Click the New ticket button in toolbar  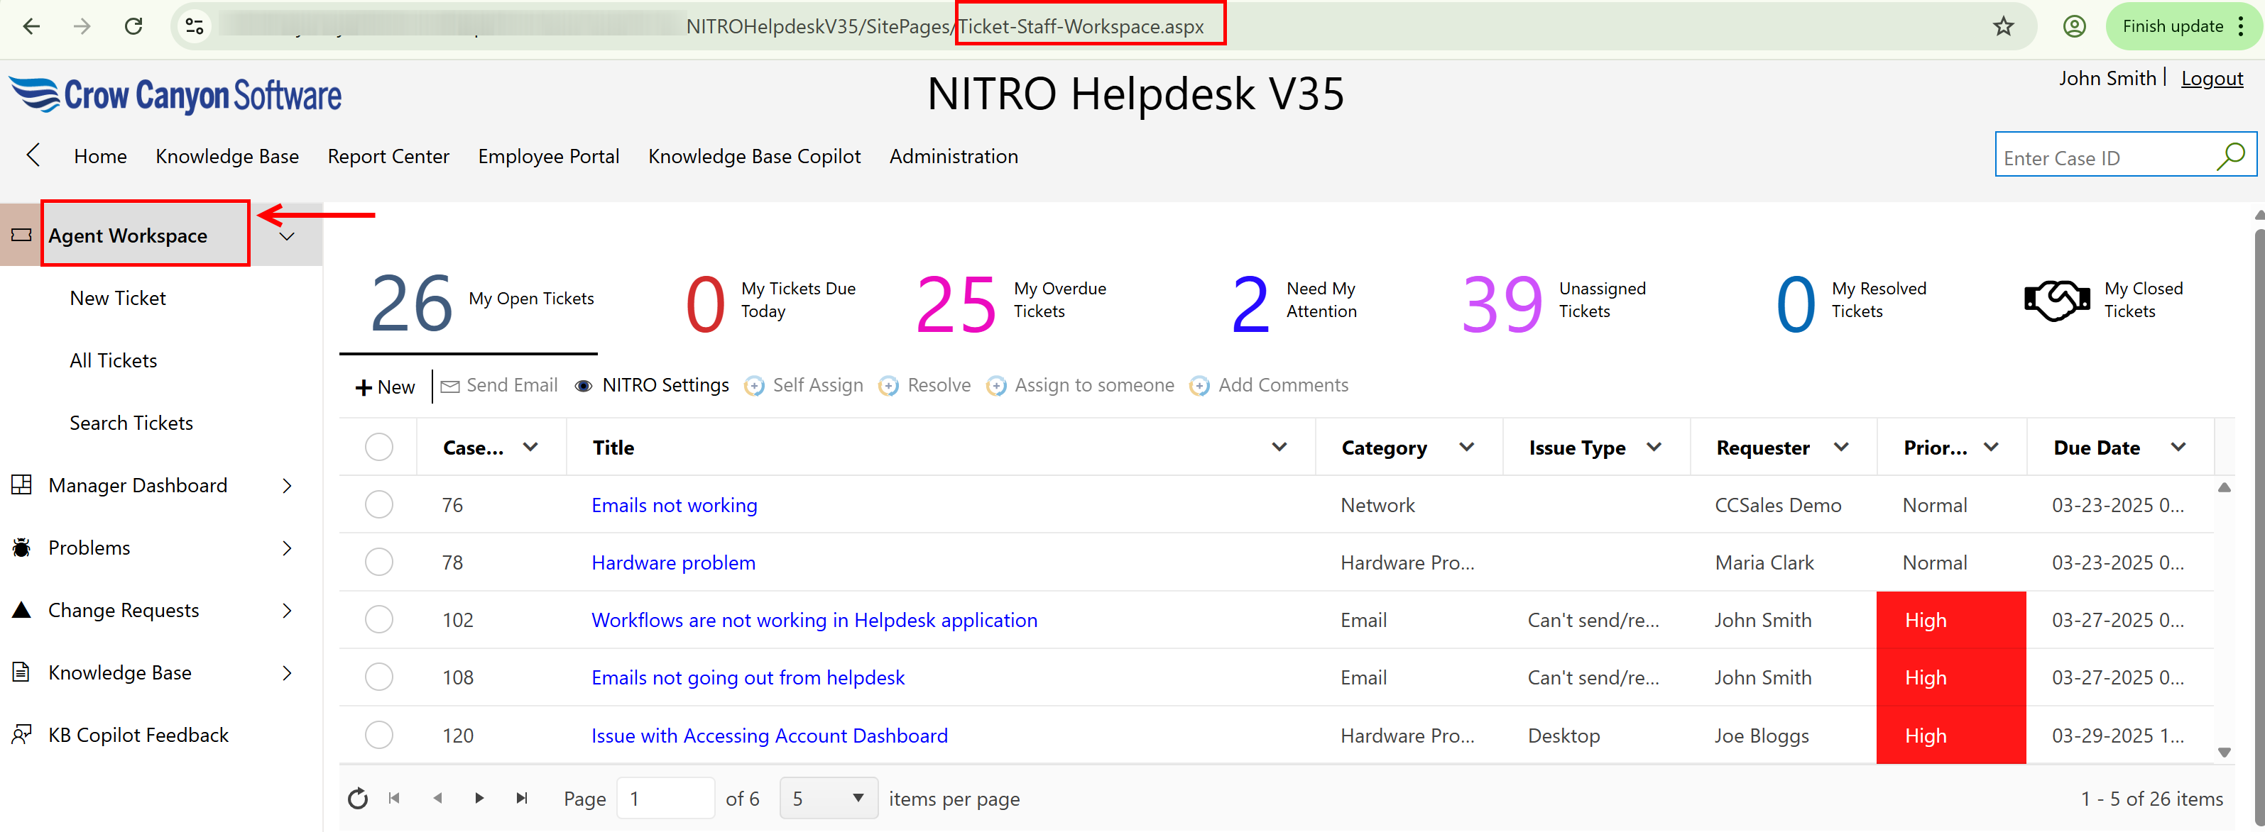click(384, 387)
